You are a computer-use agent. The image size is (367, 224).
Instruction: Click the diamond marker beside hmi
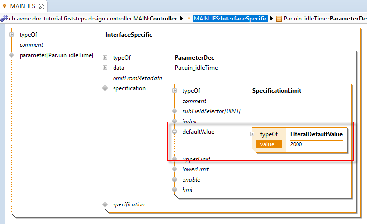174,189
